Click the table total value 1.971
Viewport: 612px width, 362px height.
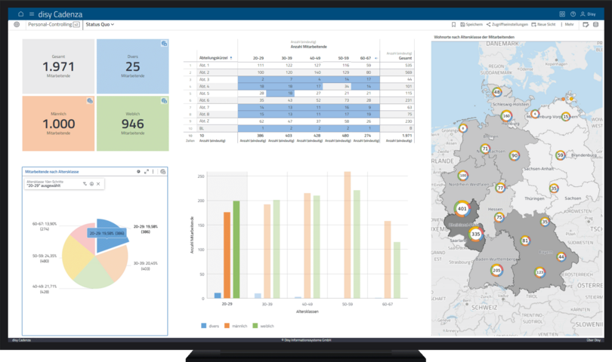click(x=406, y=136)
